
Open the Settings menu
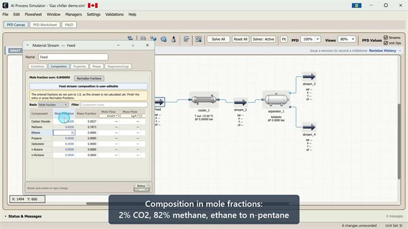pos(93,15)
